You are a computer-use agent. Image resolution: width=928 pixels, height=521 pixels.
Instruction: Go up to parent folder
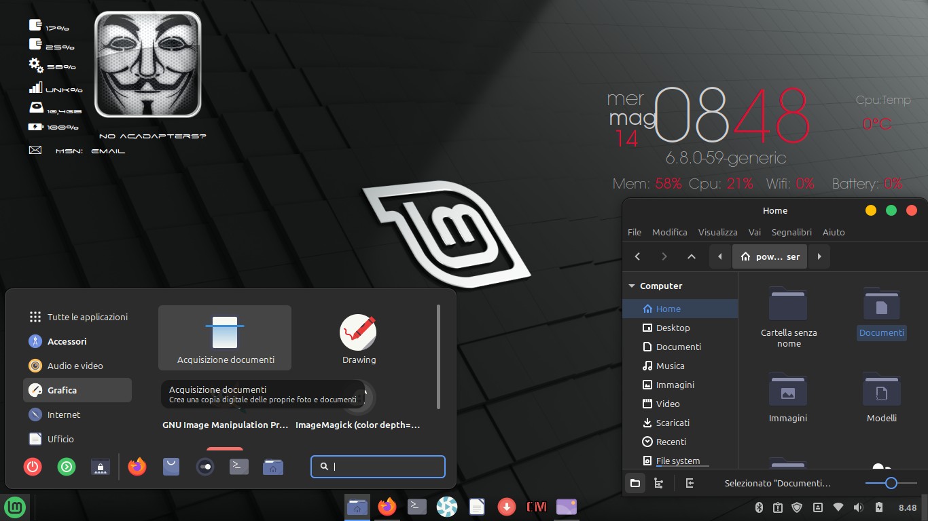pos(692,256)
